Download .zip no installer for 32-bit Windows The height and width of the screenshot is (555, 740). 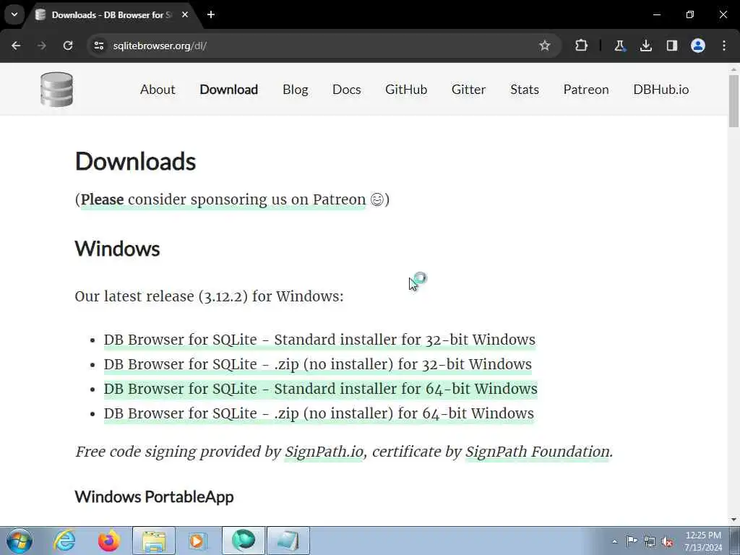click(x=318, y=364)
